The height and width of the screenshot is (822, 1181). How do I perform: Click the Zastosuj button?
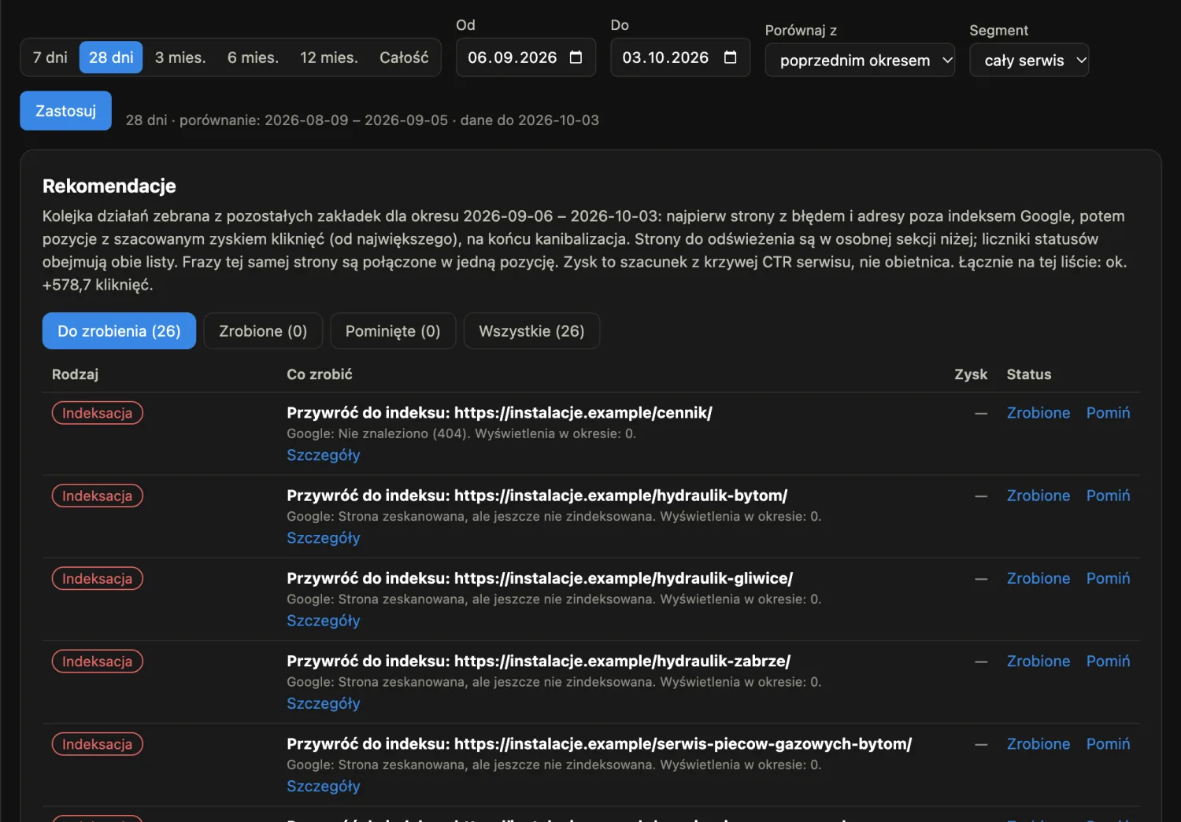point(65,111)
